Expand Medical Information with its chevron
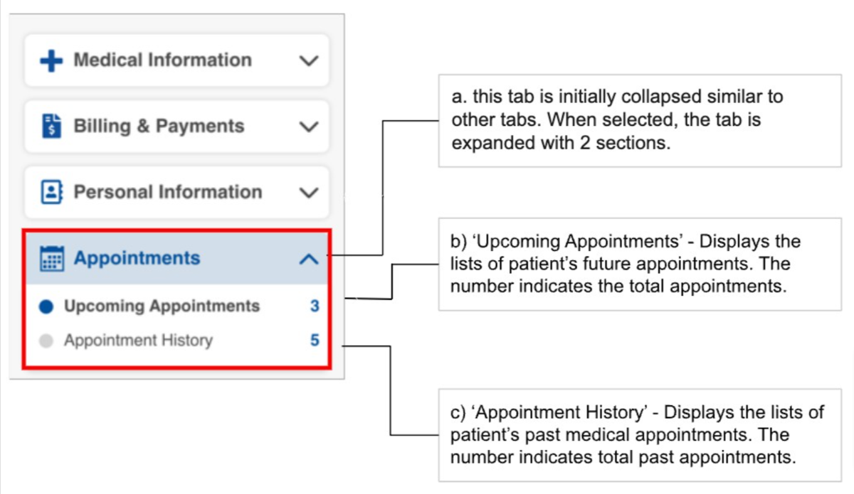Screen dimensions: 854x494 pyautogui.click(x=308, y=61)
